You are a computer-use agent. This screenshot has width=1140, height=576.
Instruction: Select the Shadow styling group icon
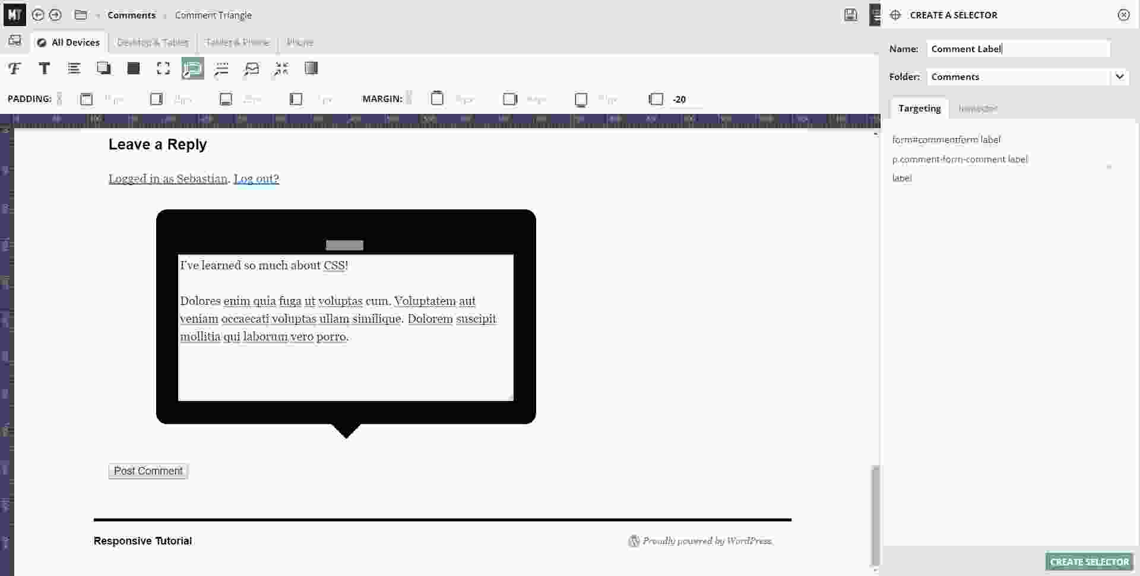pyautogui.click(x=104, y=69)
